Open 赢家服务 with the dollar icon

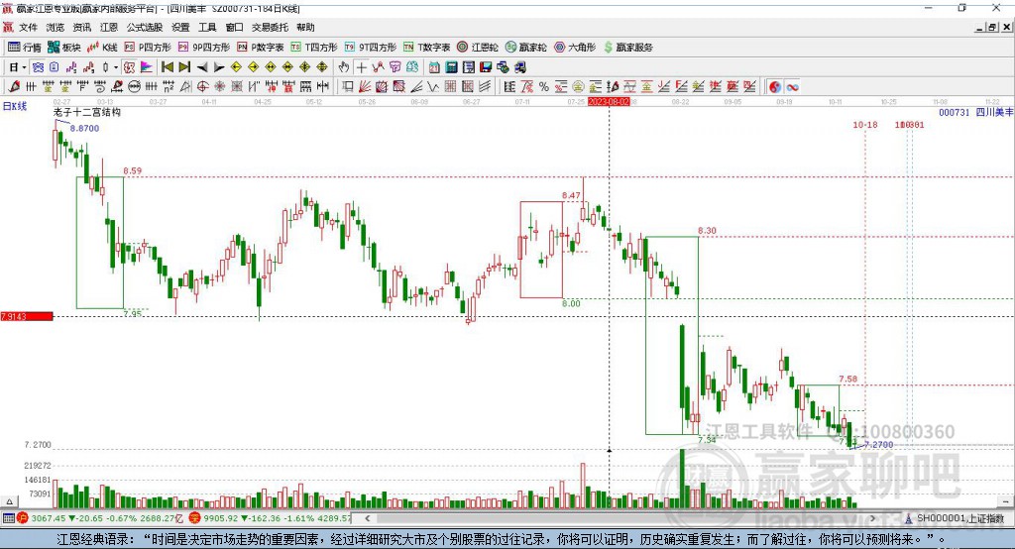click(x=628, y=48)
